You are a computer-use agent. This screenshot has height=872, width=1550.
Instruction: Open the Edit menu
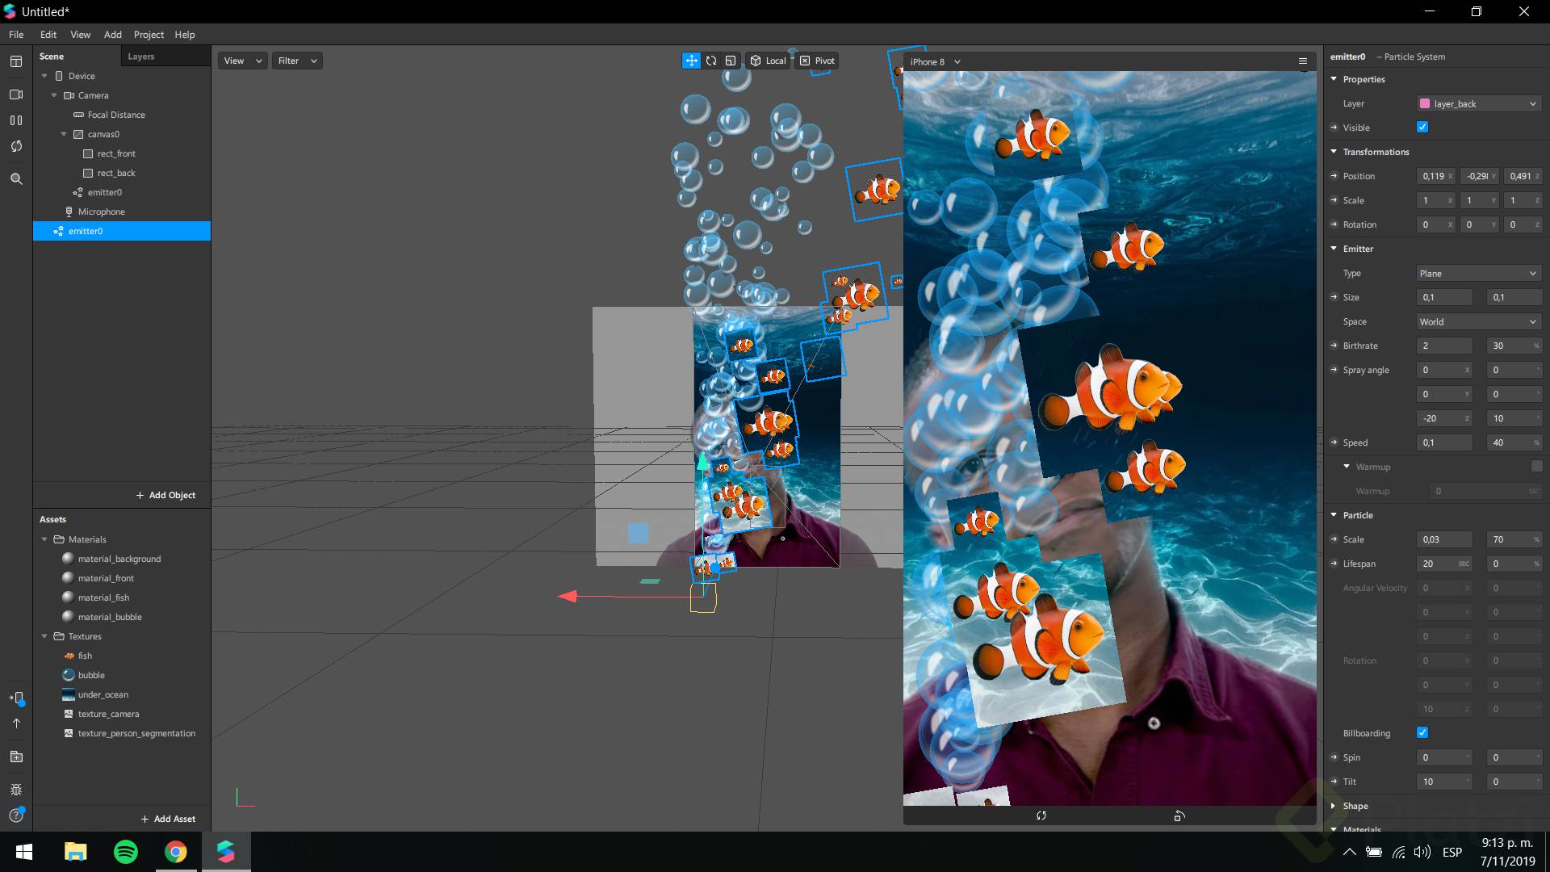pyautogui.click(x=48, y=35)
